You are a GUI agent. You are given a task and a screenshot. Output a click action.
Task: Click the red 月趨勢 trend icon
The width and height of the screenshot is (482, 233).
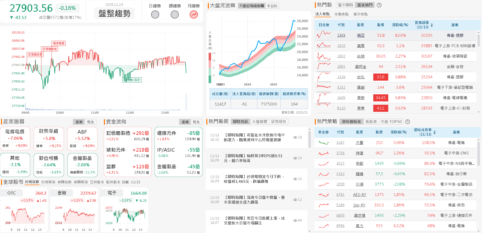193,14
